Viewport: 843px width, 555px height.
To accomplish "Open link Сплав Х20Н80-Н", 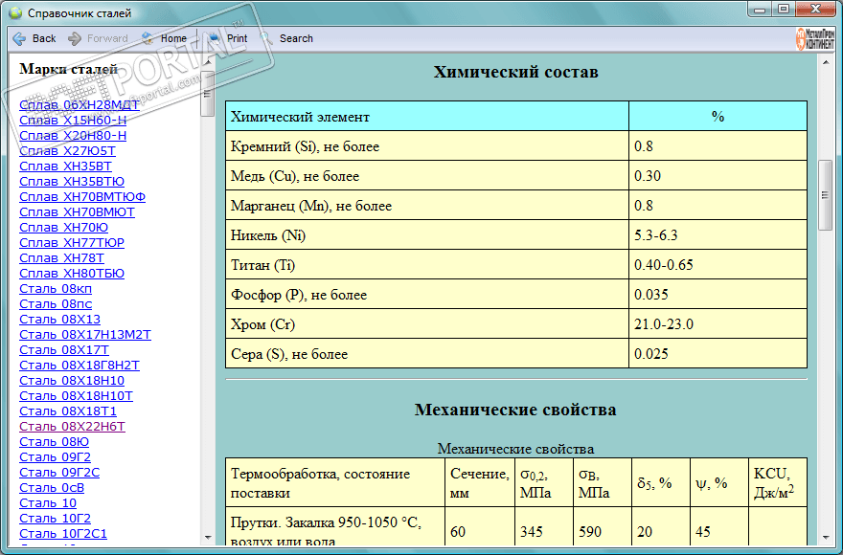I will [x=73, y=135].
